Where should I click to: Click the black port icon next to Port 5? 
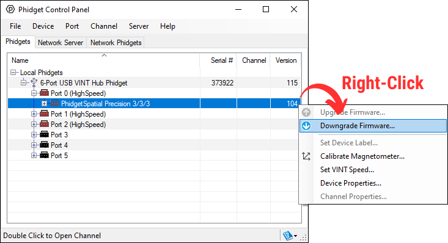pyautogui.click(x=44, y=155)
